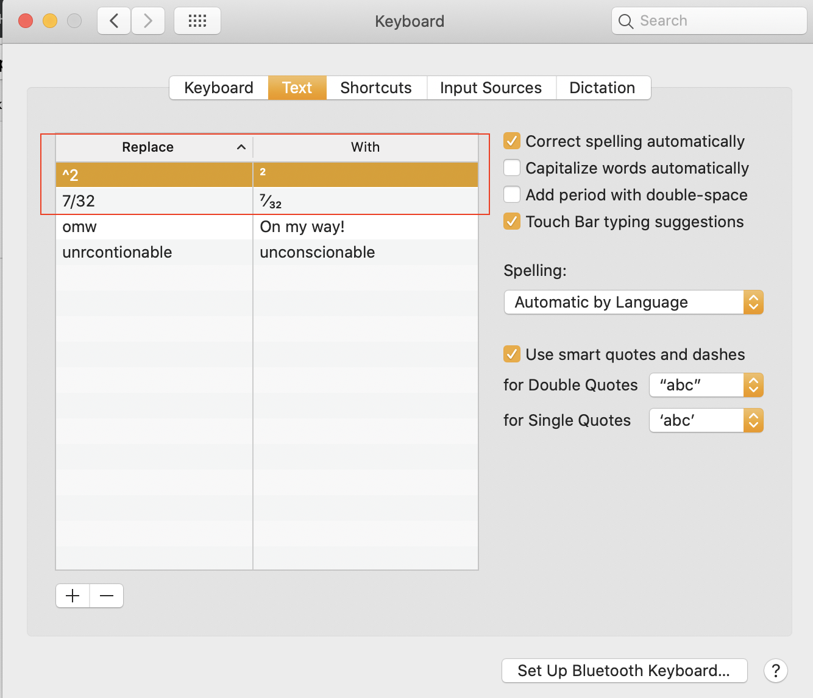Click the plus button to add replacement
Image resolution: width=813 pixels, height=698 pixels.
click(x=73, y=596)
